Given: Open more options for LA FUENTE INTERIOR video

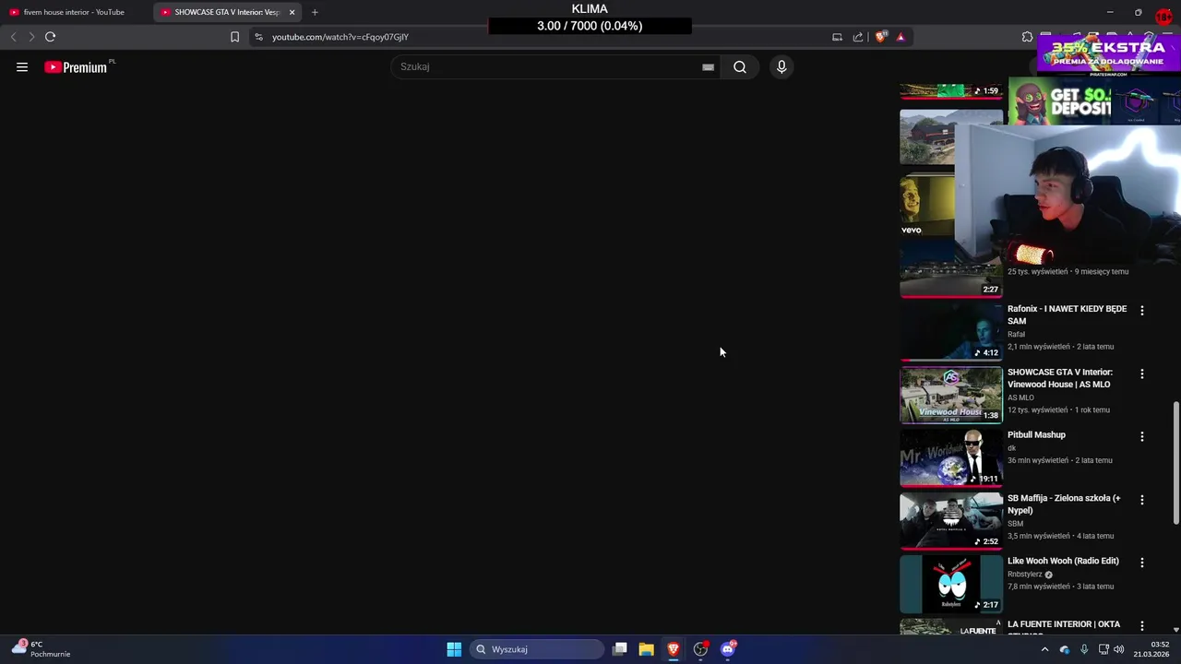Looking at the screenshot, I should point(1142,625).
